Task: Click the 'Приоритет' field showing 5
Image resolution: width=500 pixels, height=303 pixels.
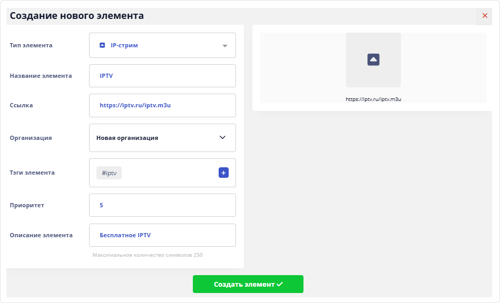Action: (162, 205)
